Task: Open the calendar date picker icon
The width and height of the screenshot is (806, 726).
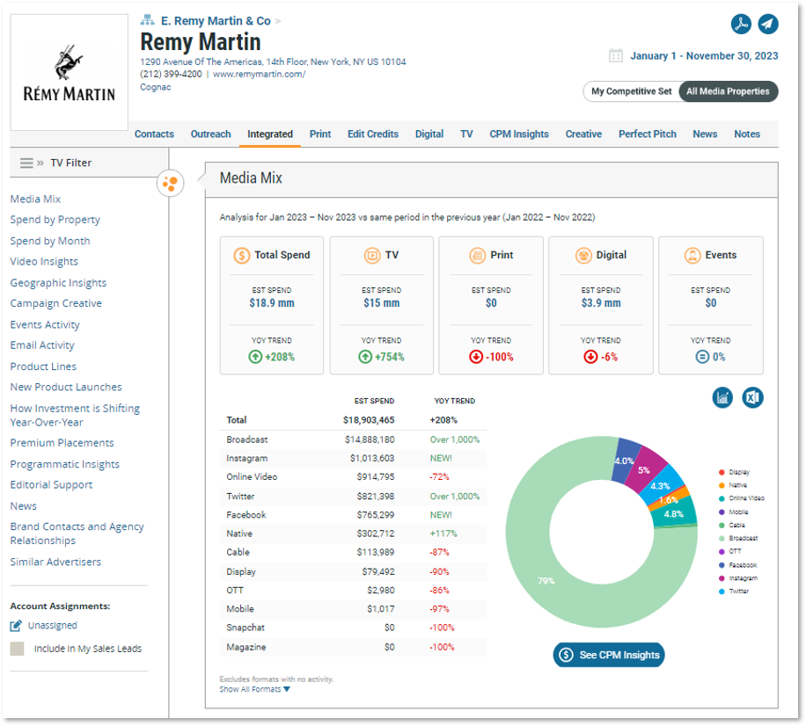Action: pos(615,55)
